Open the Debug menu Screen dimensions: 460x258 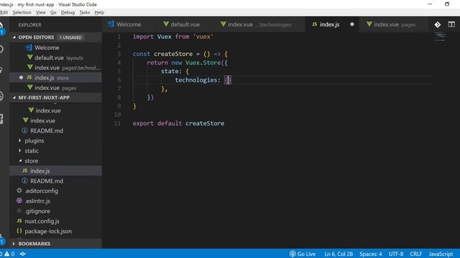[68, 12]
